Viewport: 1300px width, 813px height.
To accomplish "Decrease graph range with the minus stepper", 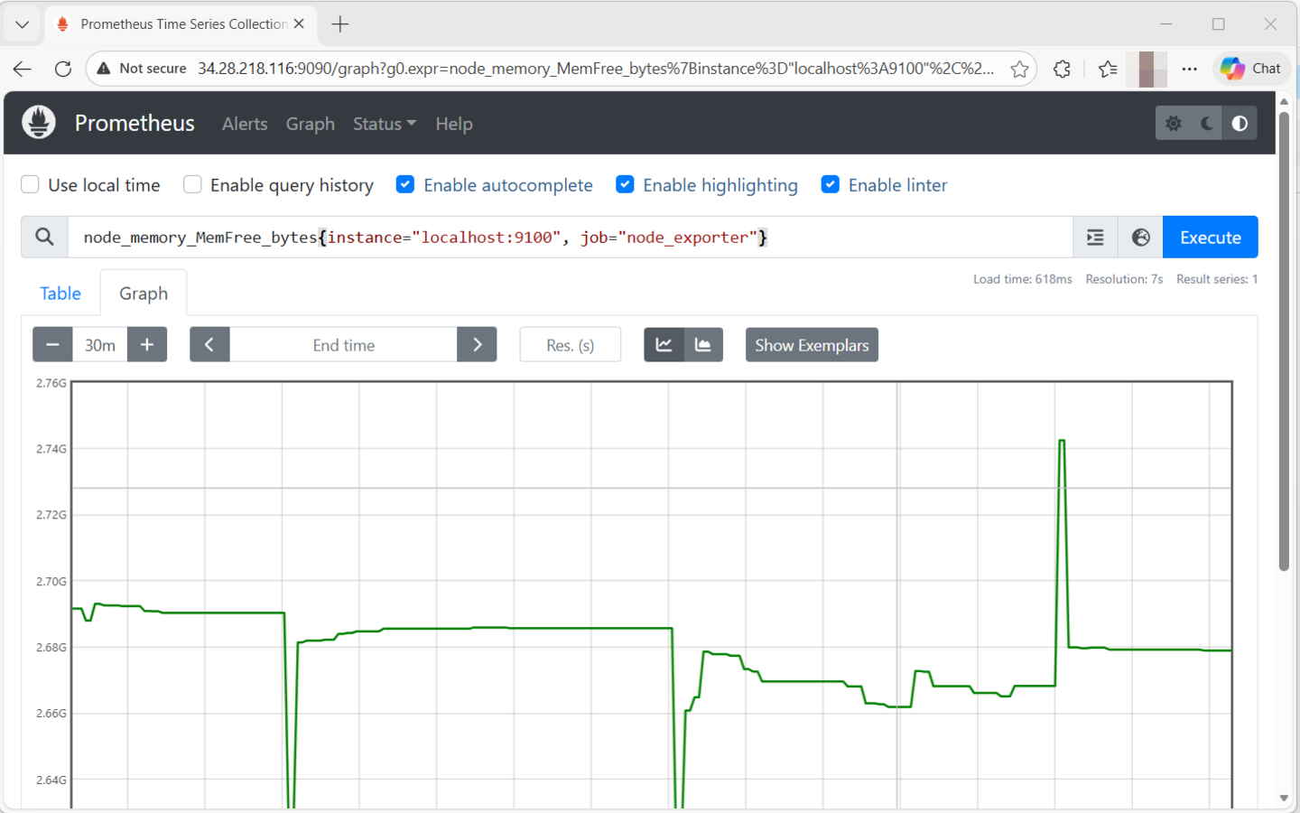I will tap(52, 344).
